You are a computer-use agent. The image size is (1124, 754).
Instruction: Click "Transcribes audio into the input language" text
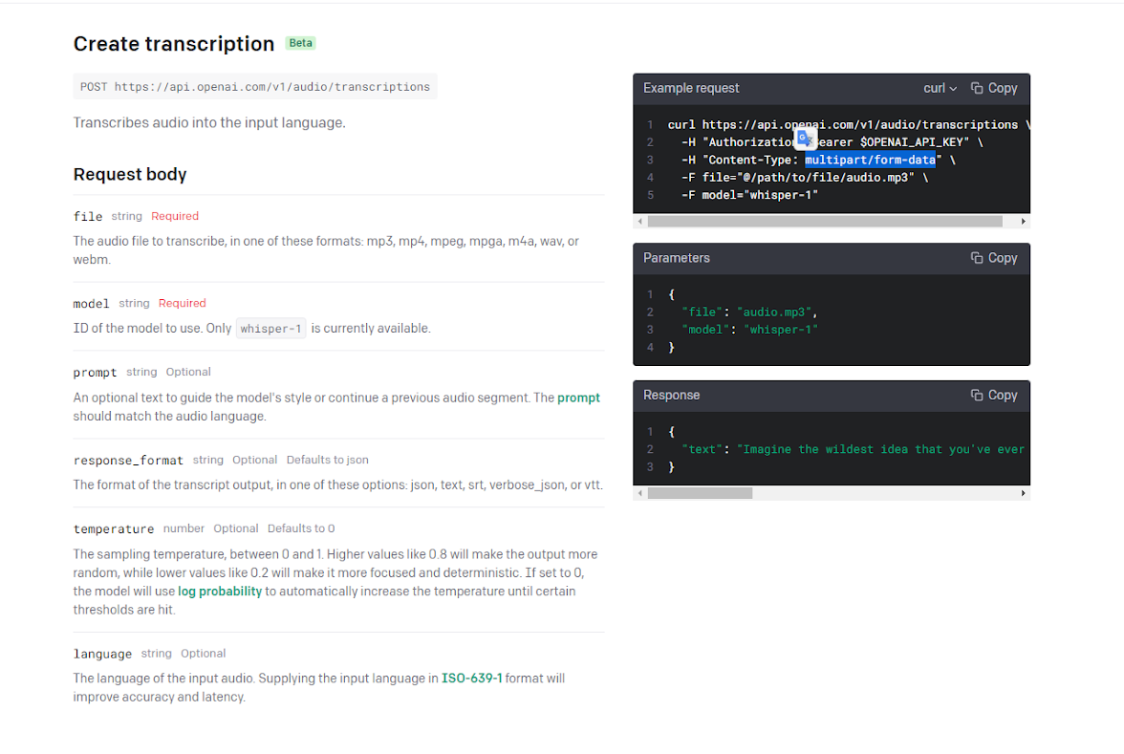pyautogui.click(x=209, y=122)
